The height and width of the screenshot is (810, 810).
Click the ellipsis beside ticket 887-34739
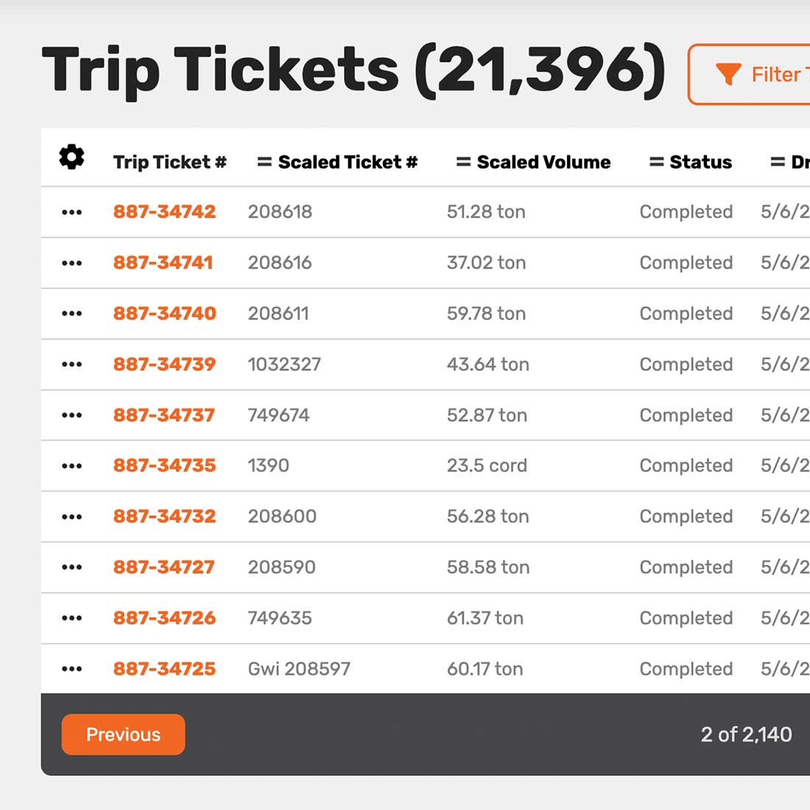coord(71,364)
